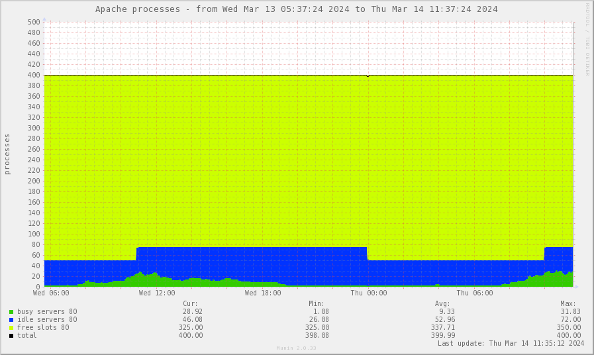
Task: Click the green busy servers legend swatch
Action: [11, 311]
